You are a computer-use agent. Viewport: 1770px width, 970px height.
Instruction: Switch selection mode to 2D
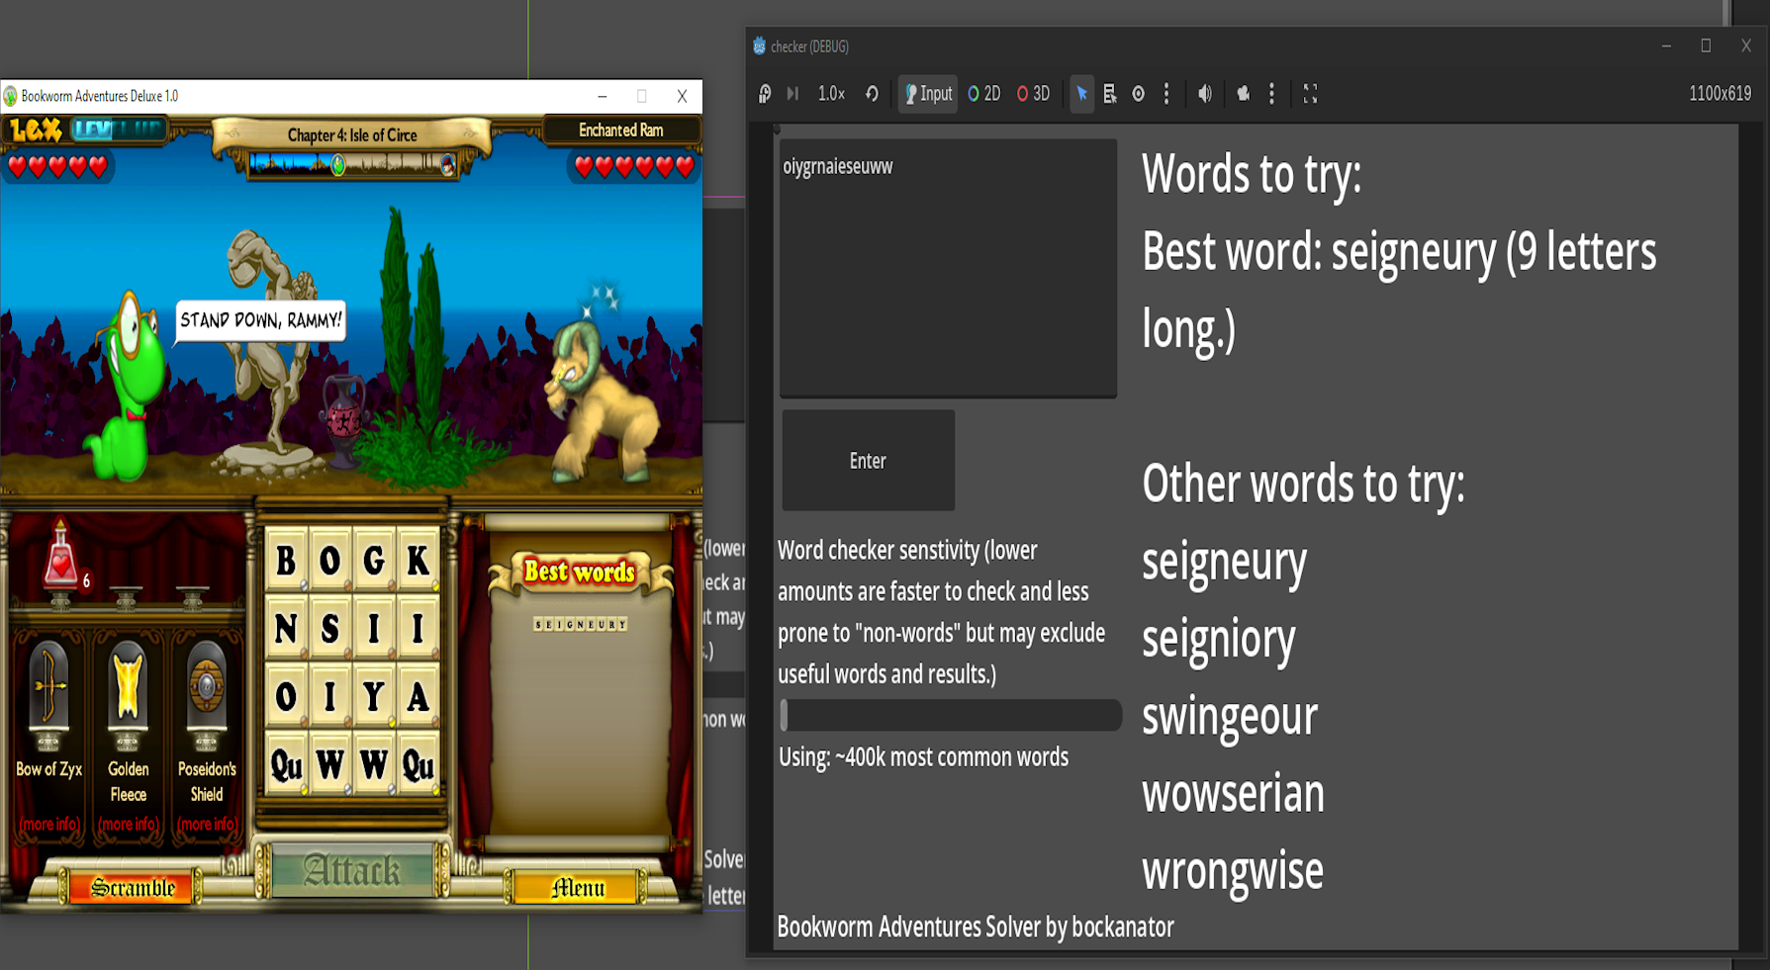click(984, 94)
